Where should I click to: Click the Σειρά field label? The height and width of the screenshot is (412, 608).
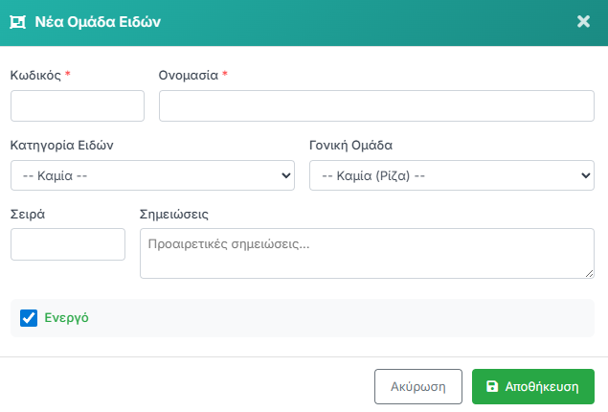[x=28, y=214]
